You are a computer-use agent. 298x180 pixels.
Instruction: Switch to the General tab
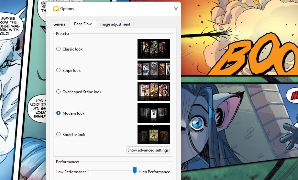(x=60, y=24)
